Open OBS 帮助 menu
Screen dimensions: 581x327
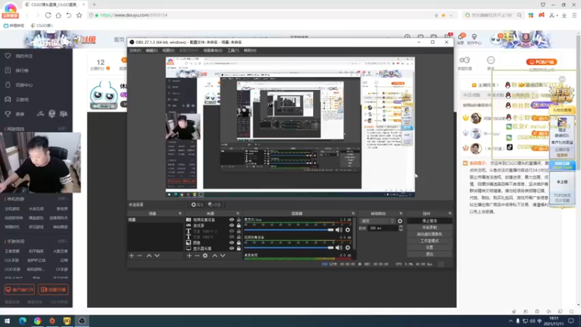(x=250, y=50)
